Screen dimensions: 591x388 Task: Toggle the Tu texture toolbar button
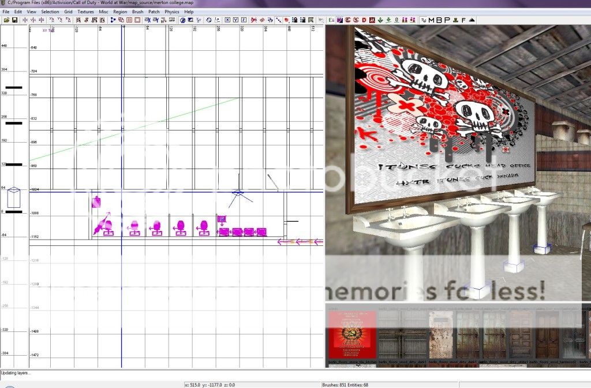pyautogui.click(x=424, y=20)
